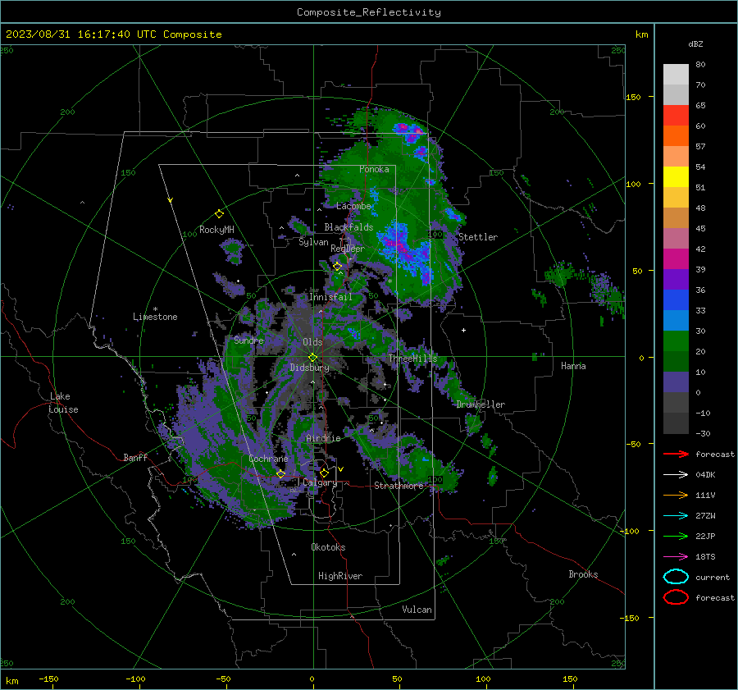Click the light gray 70-80 dBZ swatch

coord(676,75)
